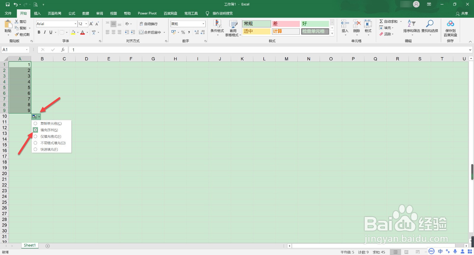Image resolution: width=474 pixels, height=255 pixels.
Task: Select Fill Series (填充序列) radio option
Action: pyautogui.click(x=35, y=130)
